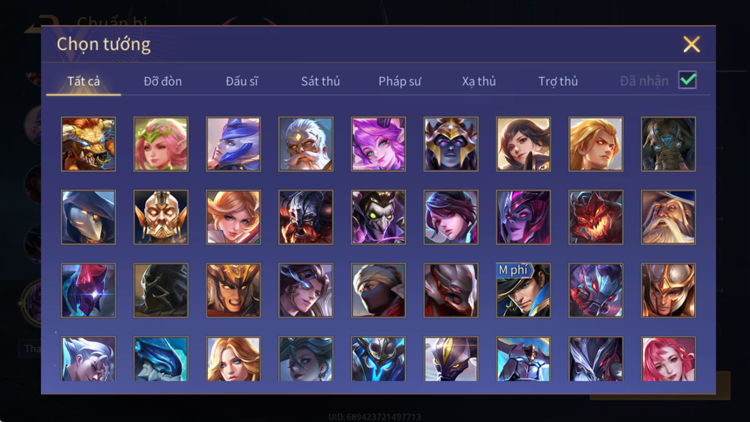Screen dimensions: 750x422
Task: Select the purple-haired girl hero portrait
Action: tap(378, 144)
